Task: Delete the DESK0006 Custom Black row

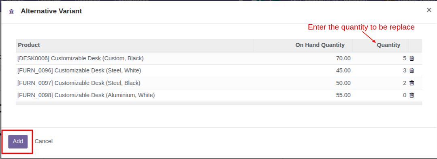Action: pos(411,59)
